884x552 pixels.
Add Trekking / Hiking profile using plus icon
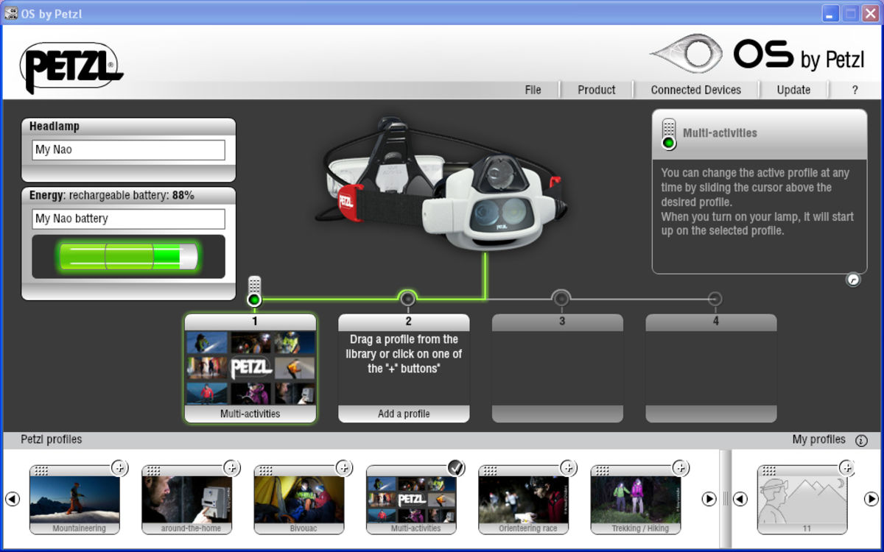(x=680, y=467)
